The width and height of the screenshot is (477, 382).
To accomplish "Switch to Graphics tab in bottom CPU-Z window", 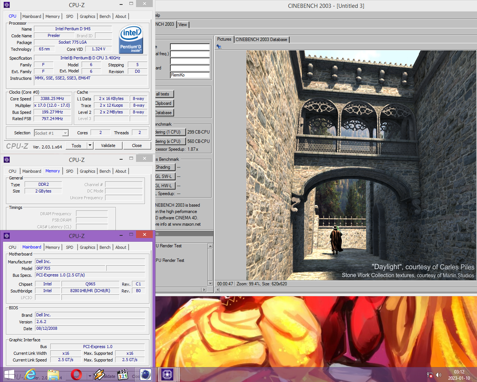I will point(88,247).
